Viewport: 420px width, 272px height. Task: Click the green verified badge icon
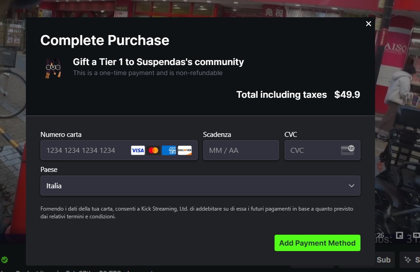click(x=4, y=259)
